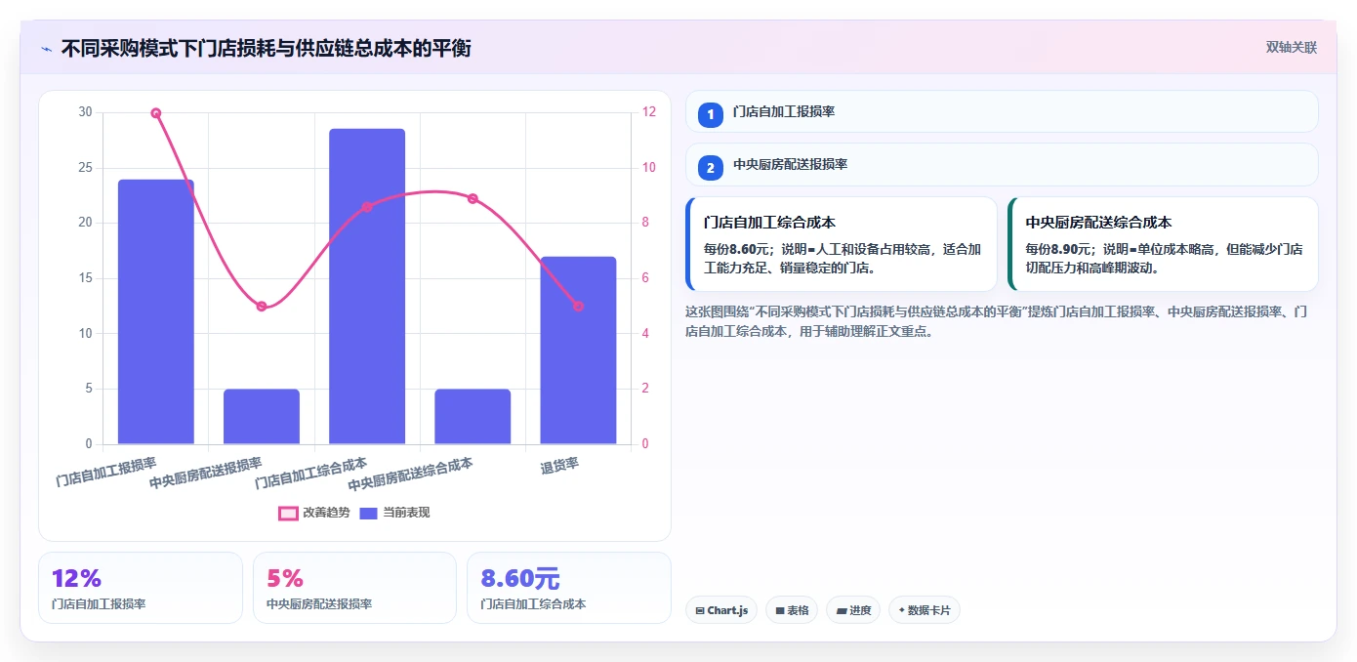1357x662 pixels.
Task: Click the 中央厨房配送报损率 bar
Action: [262, 417]
